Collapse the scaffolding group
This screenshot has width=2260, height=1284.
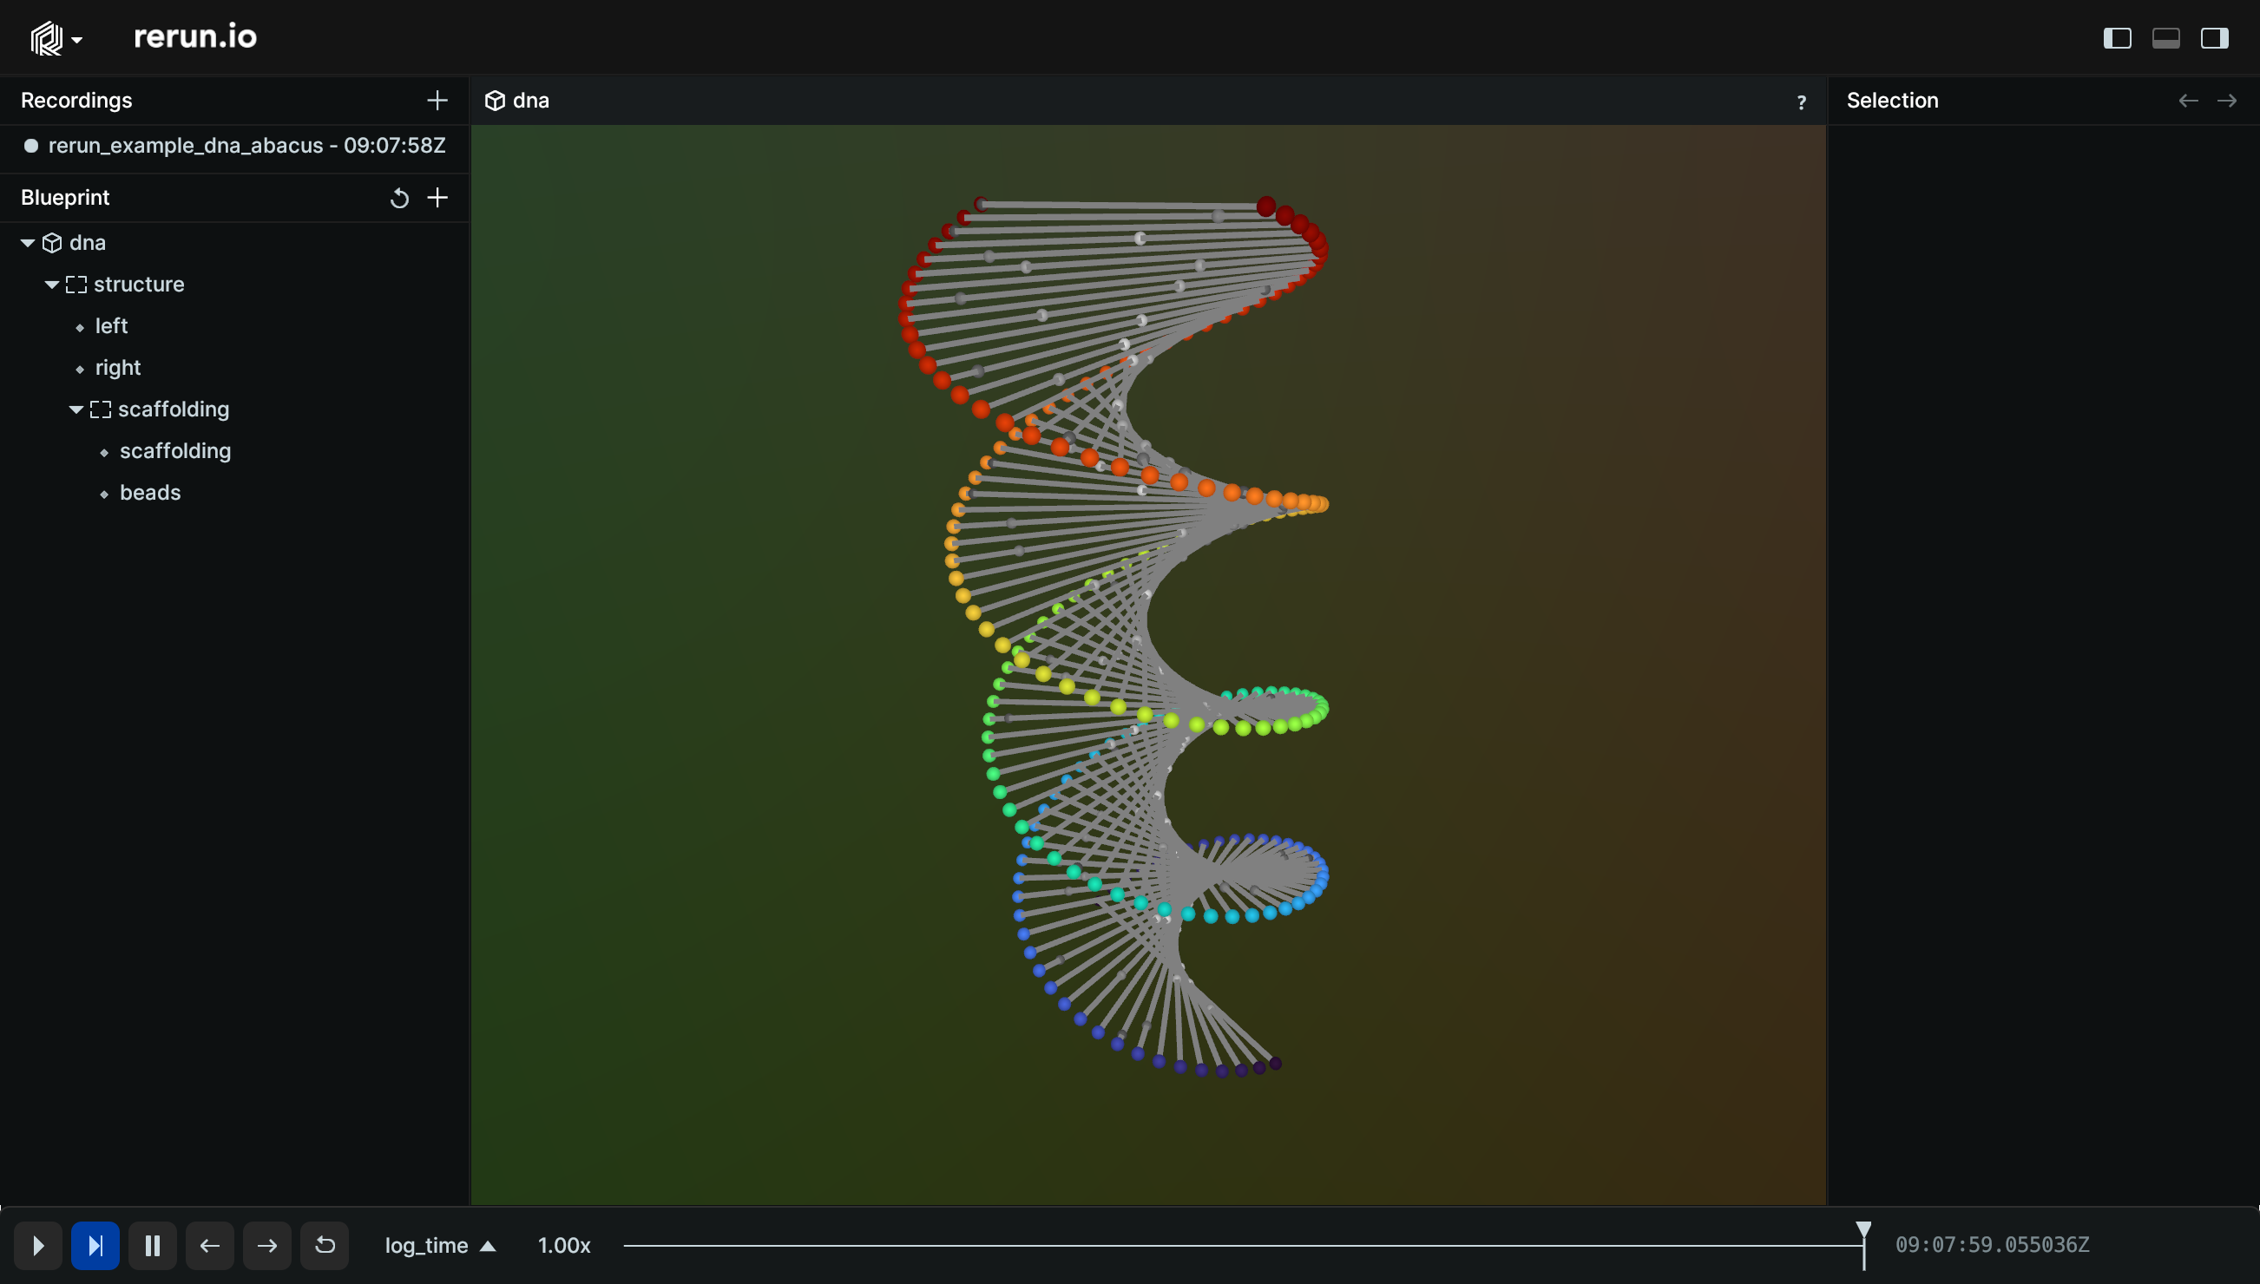tap(76, 409)
